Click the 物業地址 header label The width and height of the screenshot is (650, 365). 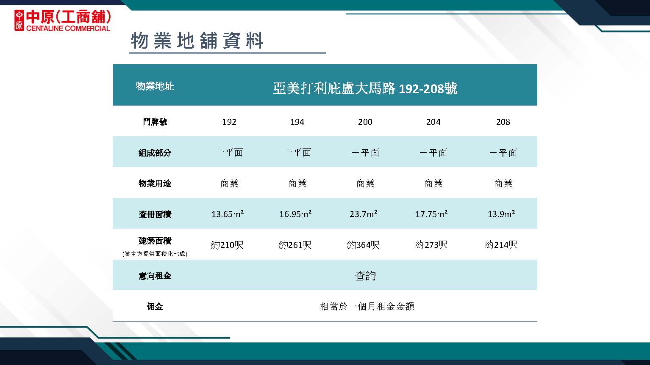click(155, 86)
